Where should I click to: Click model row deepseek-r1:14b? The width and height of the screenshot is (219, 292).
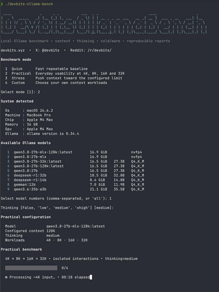click(x=76, y=180)
